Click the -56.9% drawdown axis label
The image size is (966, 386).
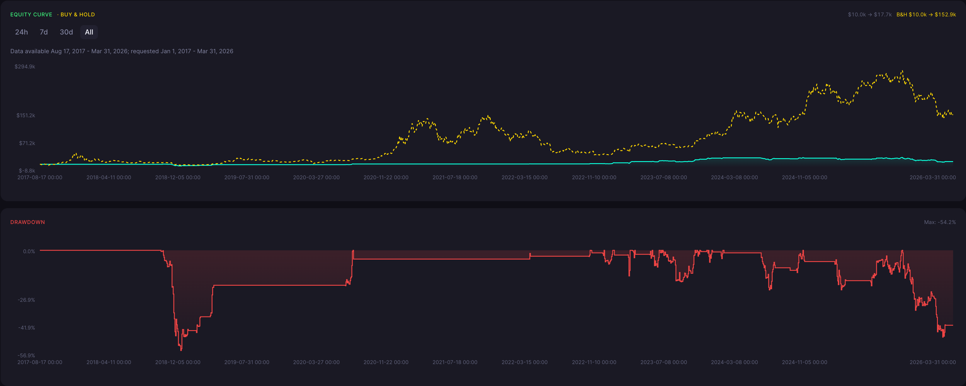tap(26, 355)
